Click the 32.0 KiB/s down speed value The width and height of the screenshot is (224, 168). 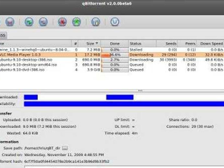pyautogui.click(x=214, y=55)
